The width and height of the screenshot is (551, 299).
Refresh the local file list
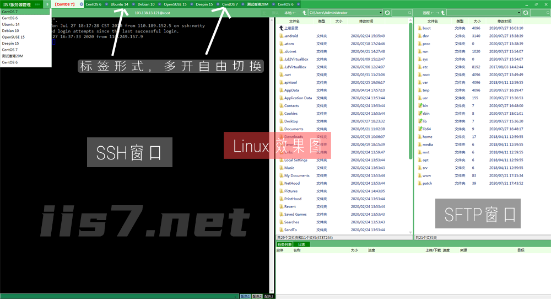click(387, 13)
